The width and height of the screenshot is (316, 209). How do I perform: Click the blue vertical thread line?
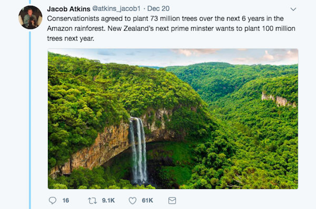coord(30,120)
